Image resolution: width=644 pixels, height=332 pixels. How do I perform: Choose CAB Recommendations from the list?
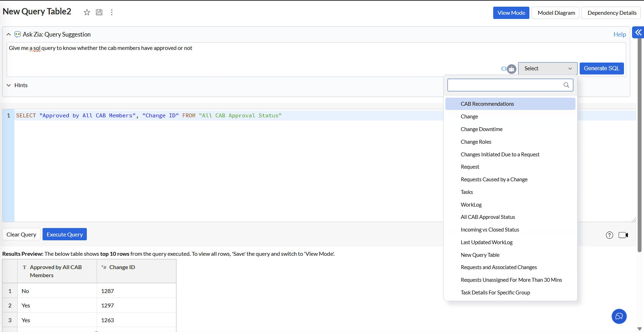point(487,104)
